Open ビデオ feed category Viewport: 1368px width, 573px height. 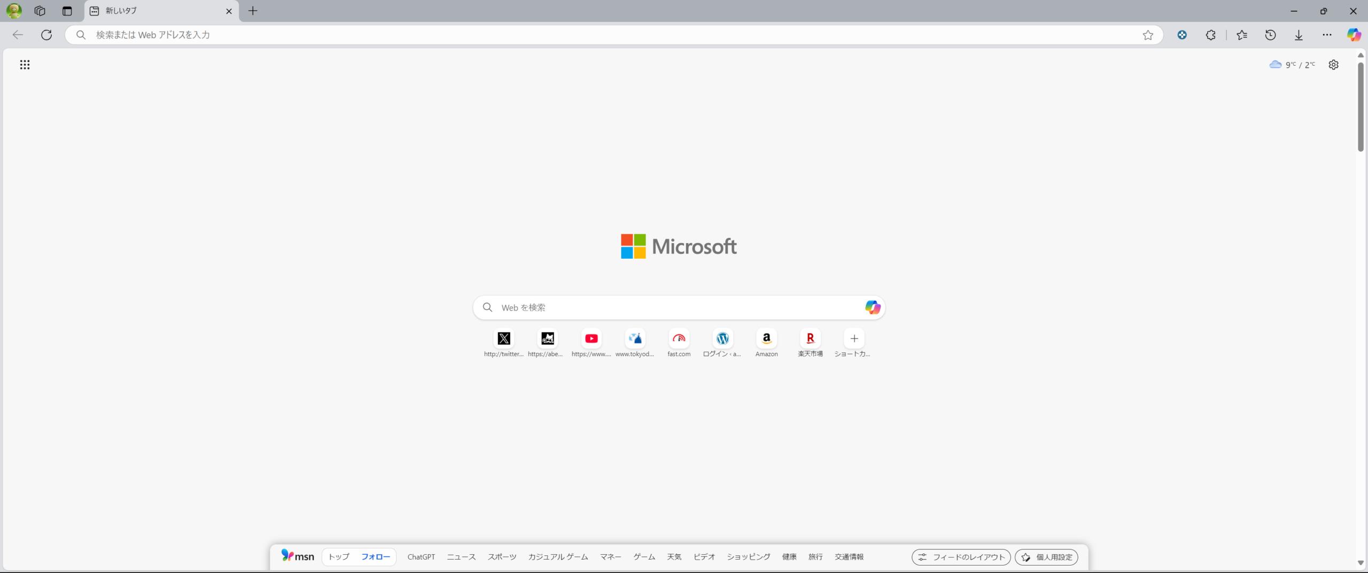[704, 557]
